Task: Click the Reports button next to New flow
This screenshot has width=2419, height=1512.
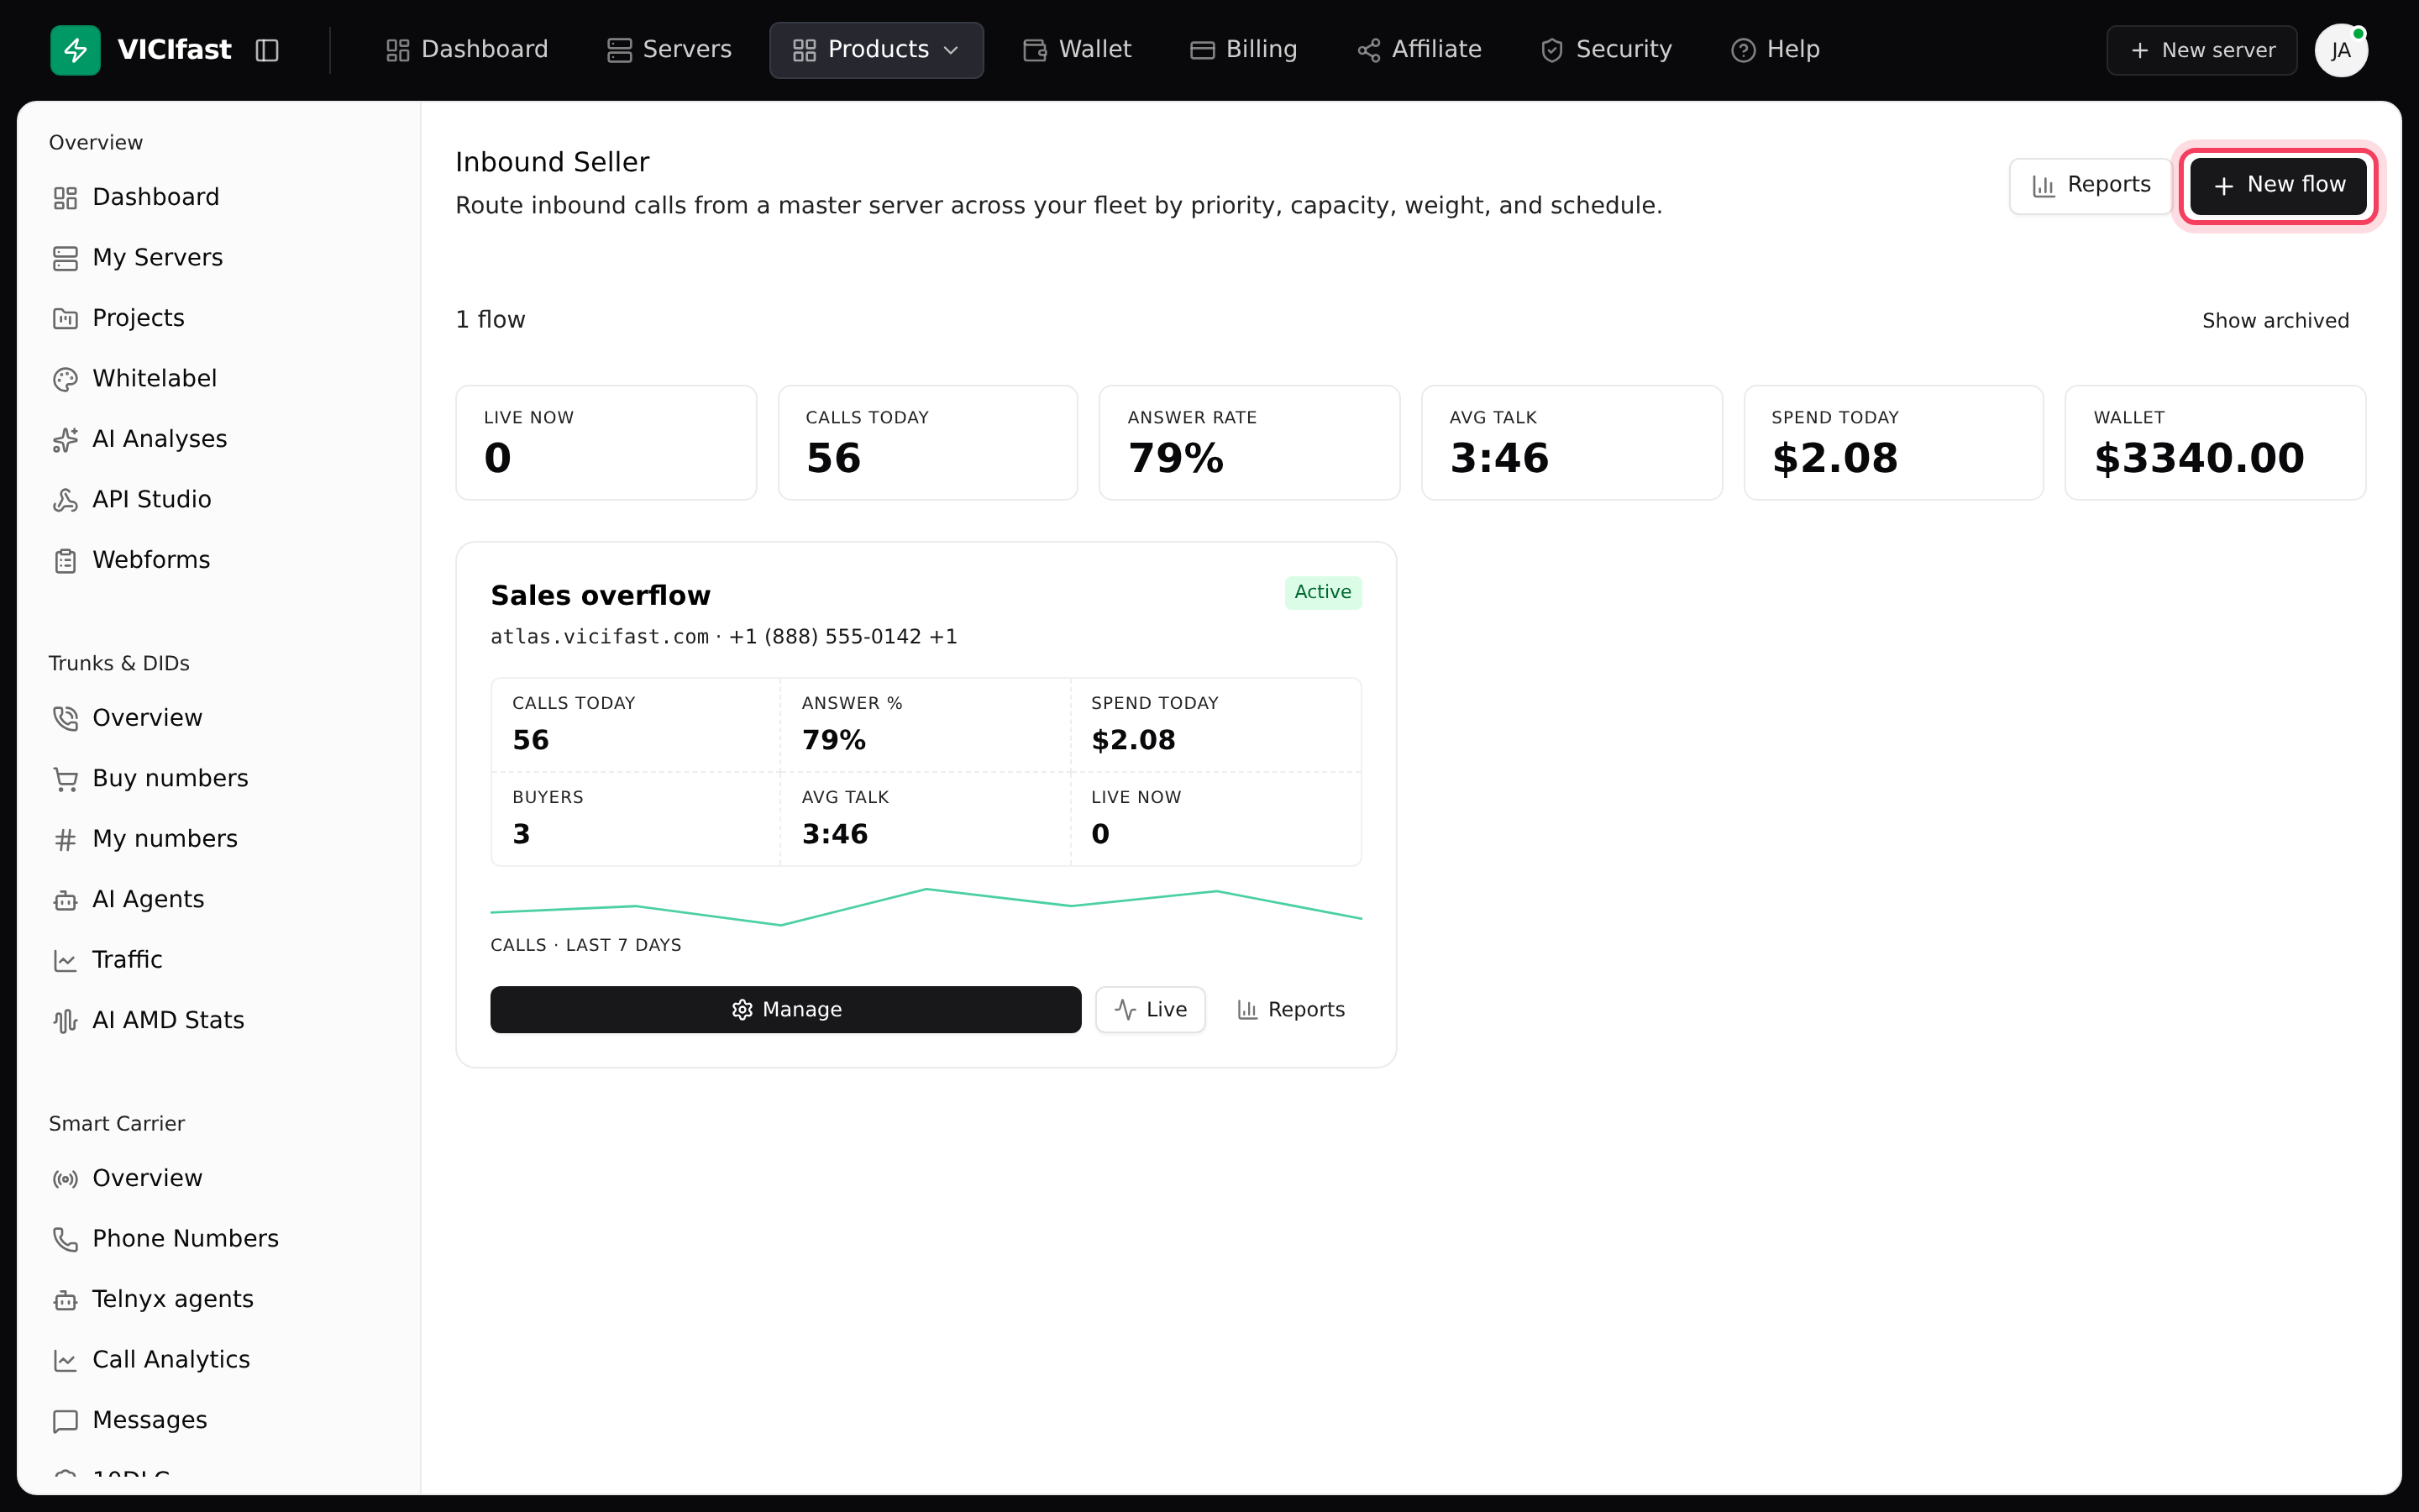Action: (2090, 185)
